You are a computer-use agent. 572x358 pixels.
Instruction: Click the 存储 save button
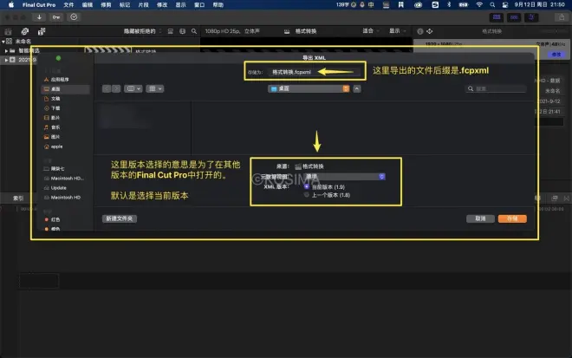(x=512, y=218)
